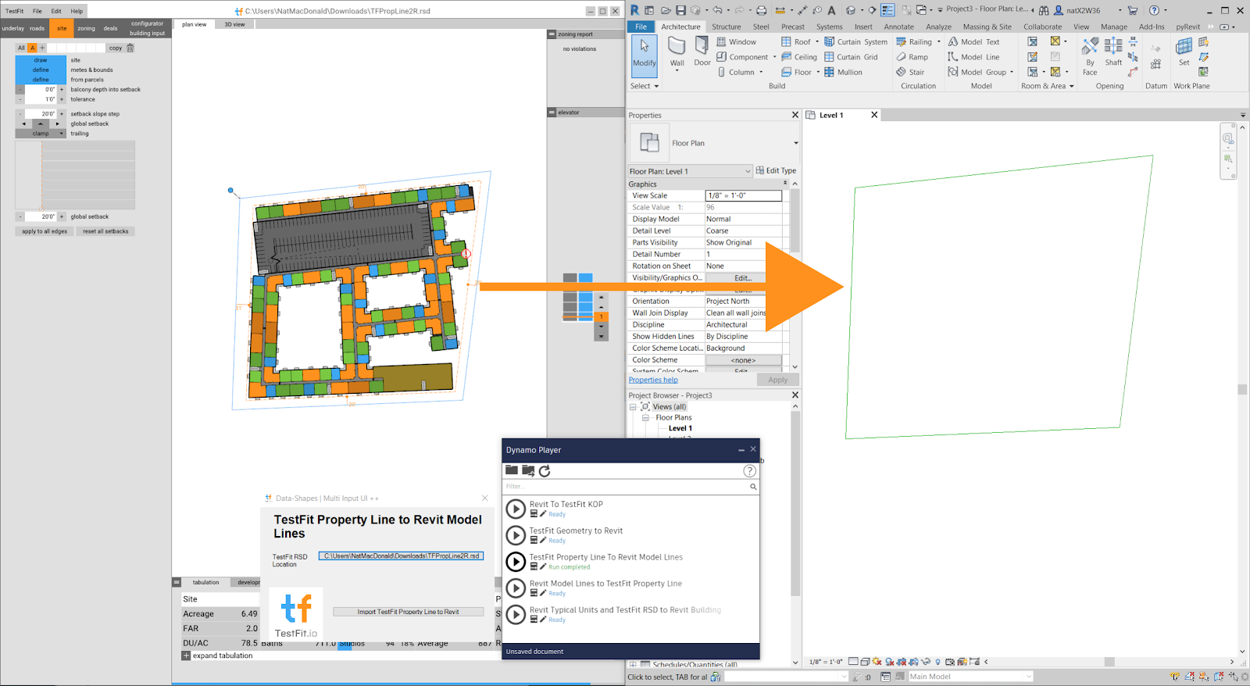
Task: Click the View Scale value field
Action: (743, 195)
